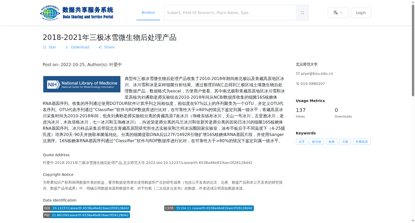Image resolution: width=415 pixels, height=223 pixels.
Task: Click the page vertical scrollbar thumb
Action: pyautogui.click(x=413, y=51)
